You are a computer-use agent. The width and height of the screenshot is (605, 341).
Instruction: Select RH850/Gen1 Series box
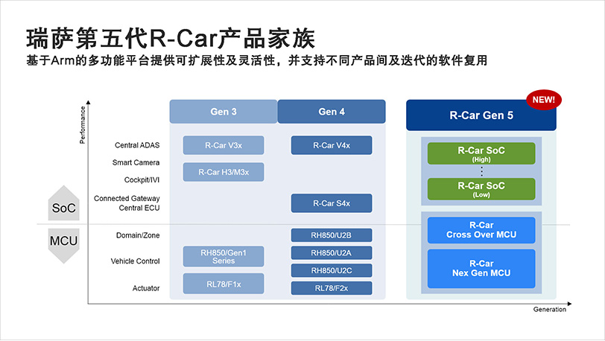pos(224,257)
